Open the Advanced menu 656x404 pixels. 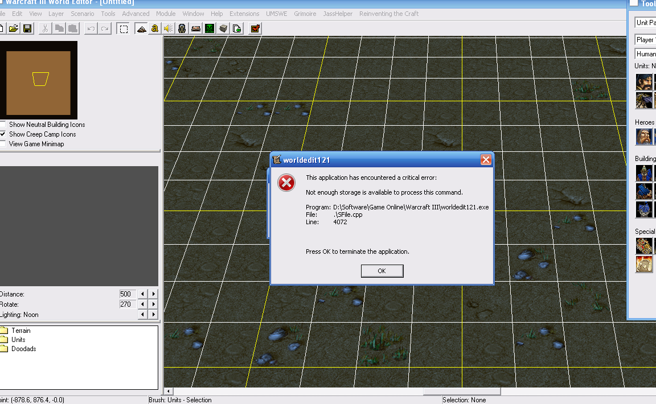click(x=136, y=14)
